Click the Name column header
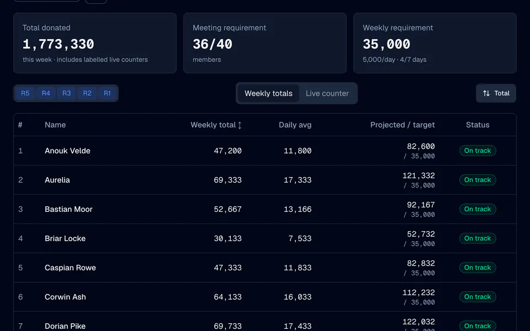The height and width of the screenshot is (331, 530). point(55,125)
